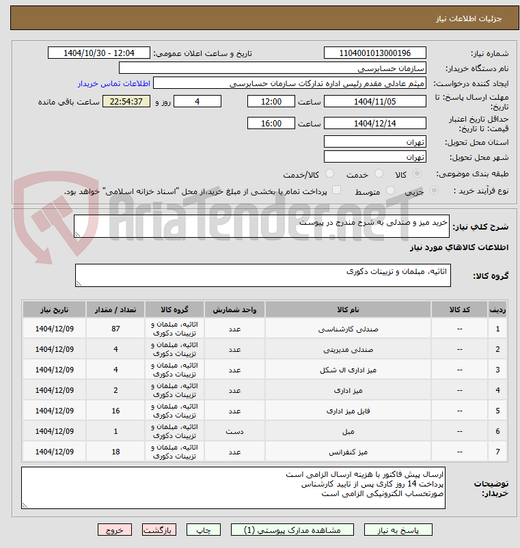Select the 'جزیی' purchase type radio
520x548 pixels.
[434, 191]
